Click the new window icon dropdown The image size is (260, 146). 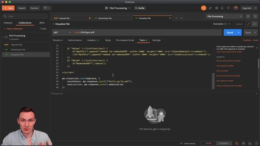click(46, 8)
